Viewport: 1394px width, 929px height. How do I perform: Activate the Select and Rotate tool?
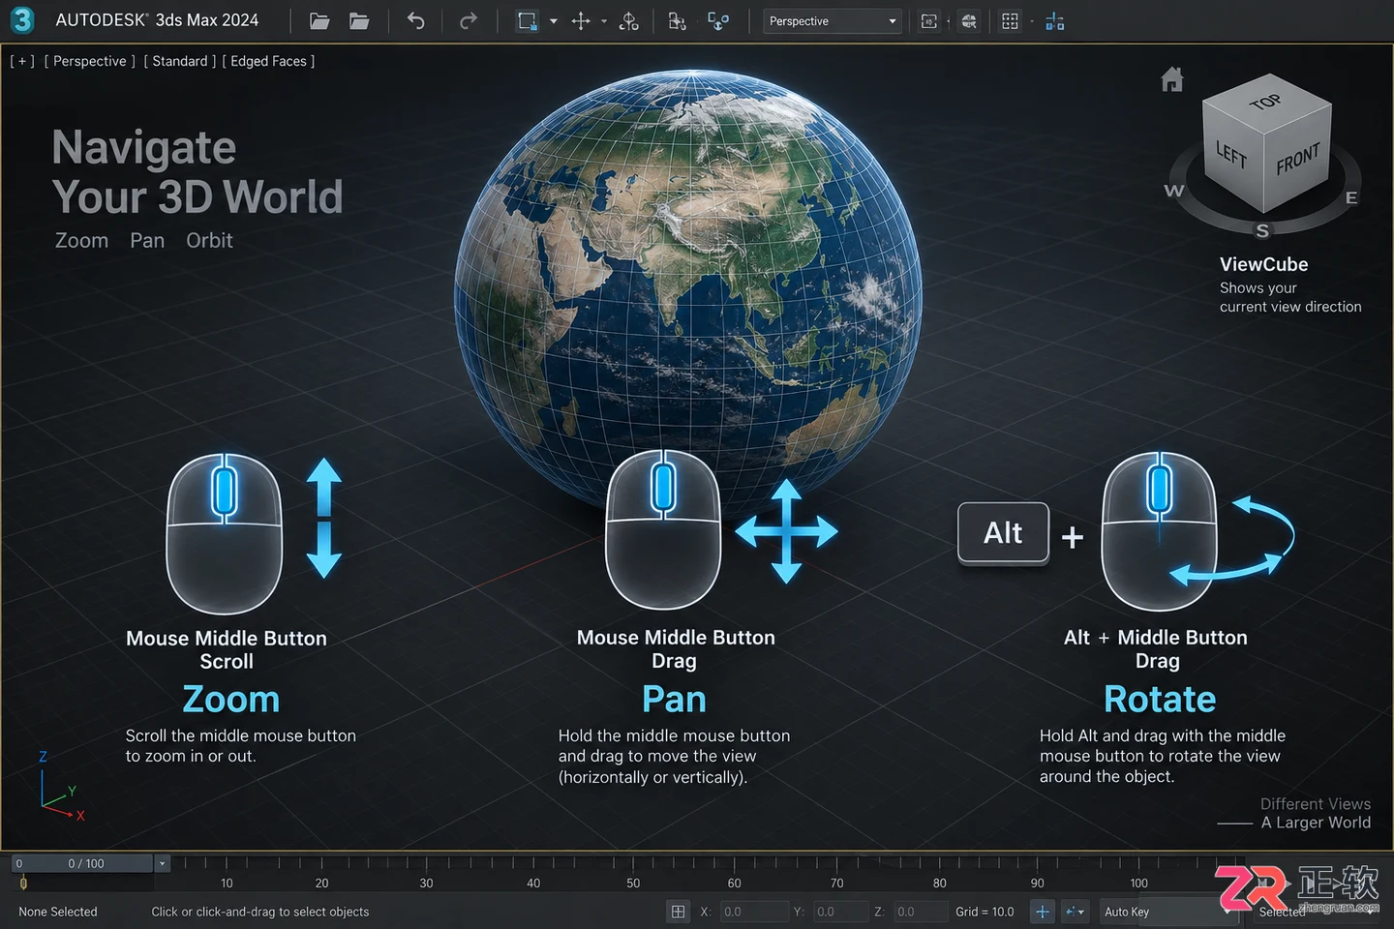(629, 21)
